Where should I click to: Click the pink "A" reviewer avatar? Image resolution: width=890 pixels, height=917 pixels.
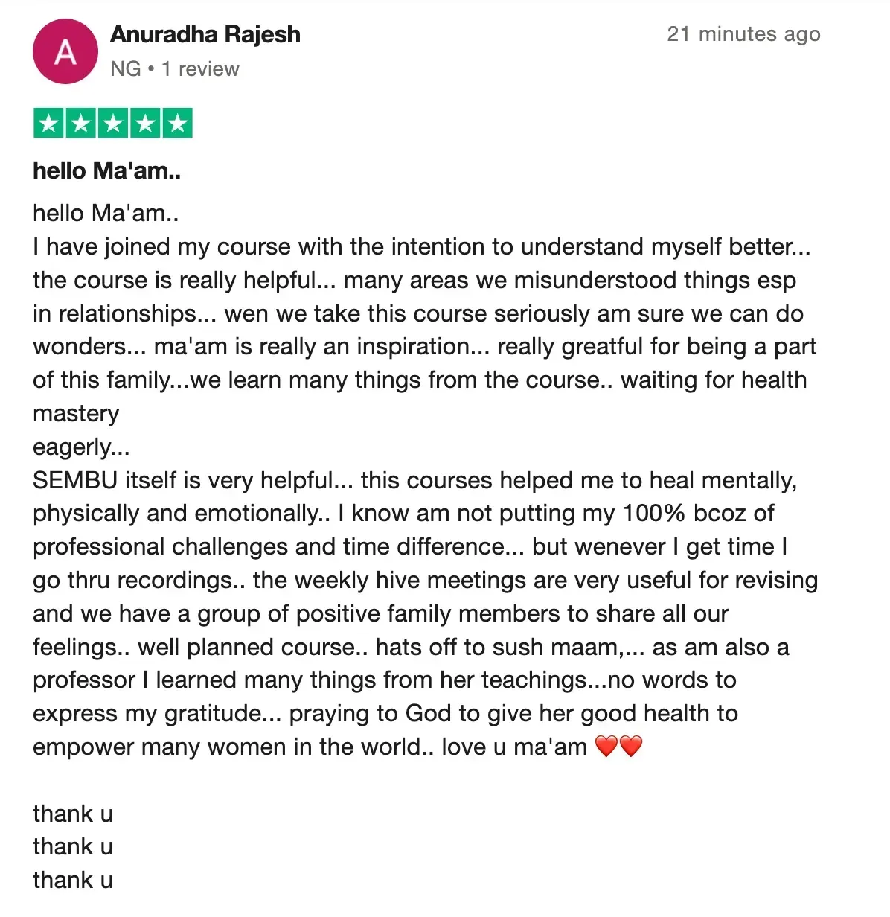[65, 51]
